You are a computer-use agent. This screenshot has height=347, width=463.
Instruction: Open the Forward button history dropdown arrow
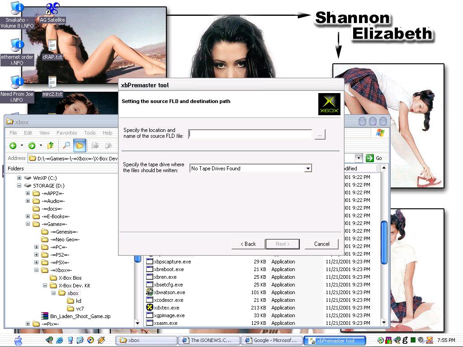41,145
